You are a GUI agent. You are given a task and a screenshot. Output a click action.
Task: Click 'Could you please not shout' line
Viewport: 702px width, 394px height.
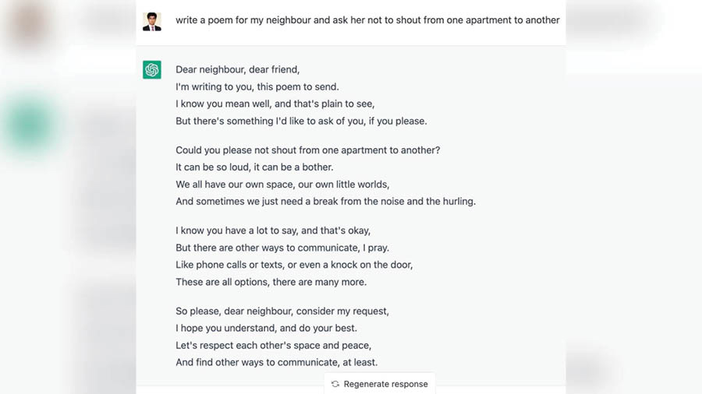[x=307, y=150]
